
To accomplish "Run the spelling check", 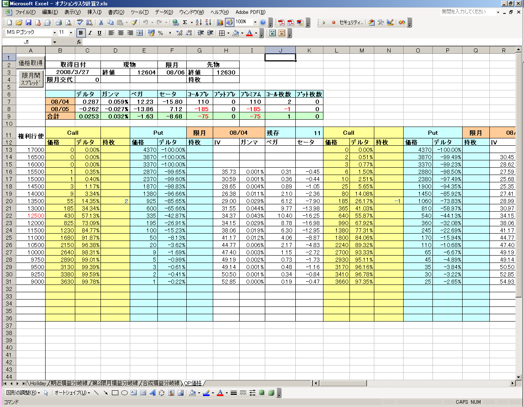I will tap(80, 22).
